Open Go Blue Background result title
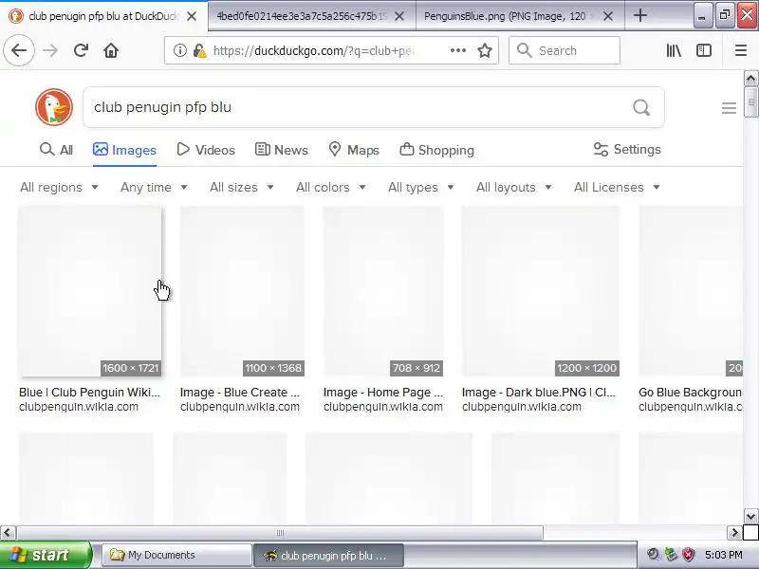Viewport: 759px width, 569px height. pyautogui.click(x=691, y=392)
